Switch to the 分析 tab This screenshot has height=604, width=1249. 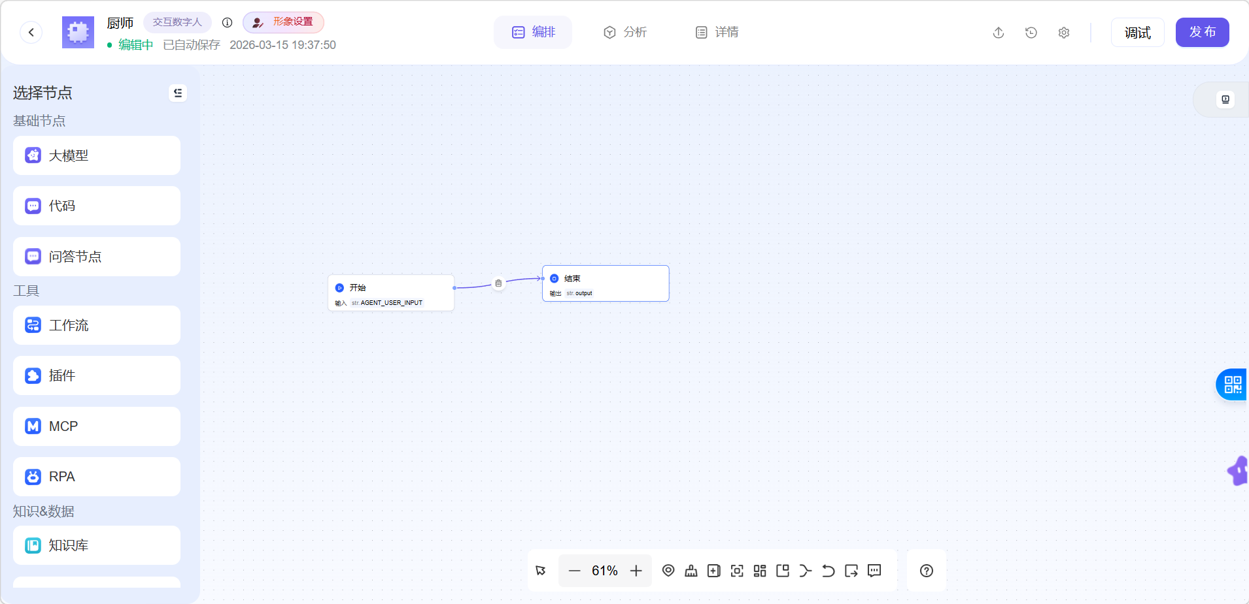pyautogui.click(x=624, y=32)
